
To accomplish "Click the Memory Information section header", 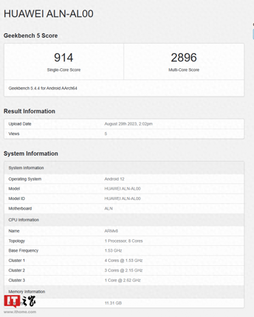I will coord(124,292).
